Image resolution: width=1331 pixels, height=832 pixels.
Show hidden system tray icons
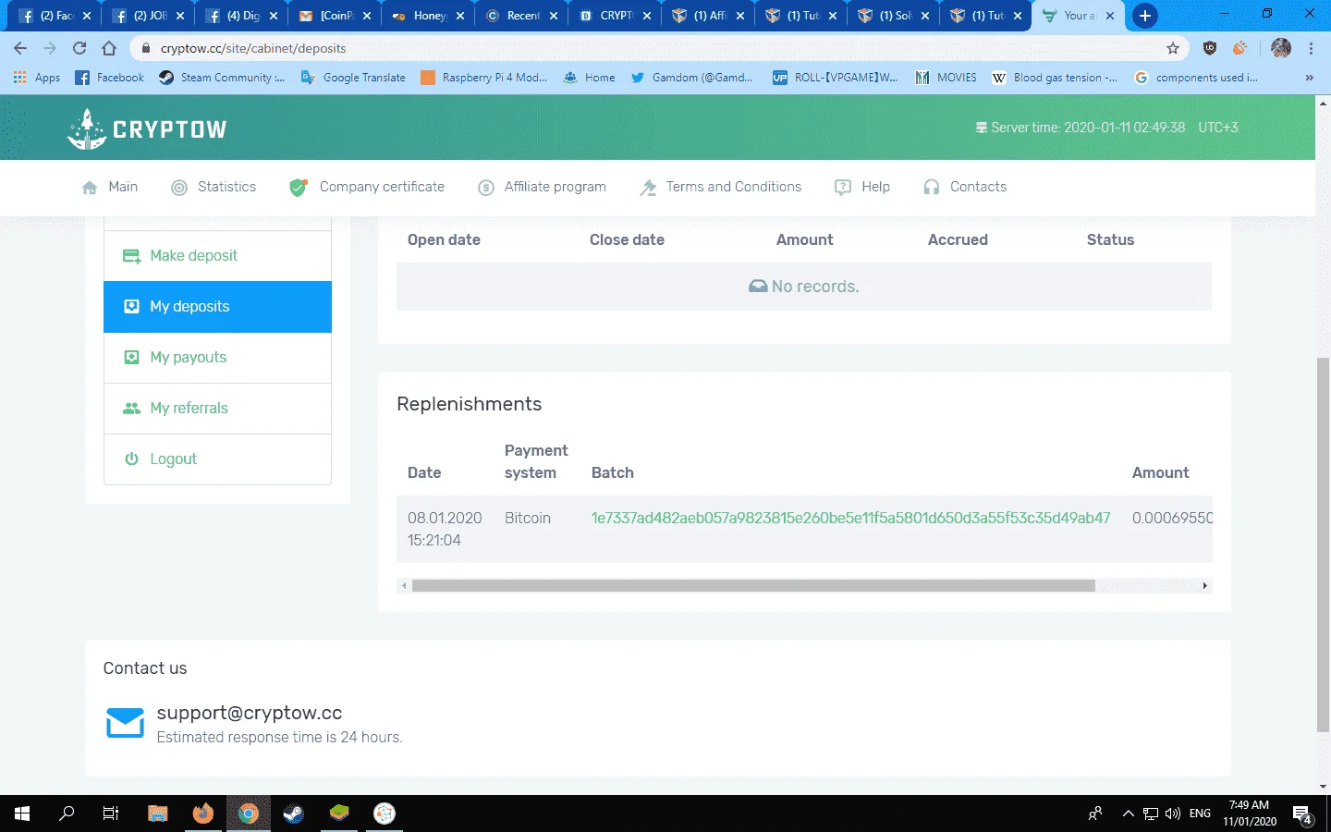click(1128, 814)
